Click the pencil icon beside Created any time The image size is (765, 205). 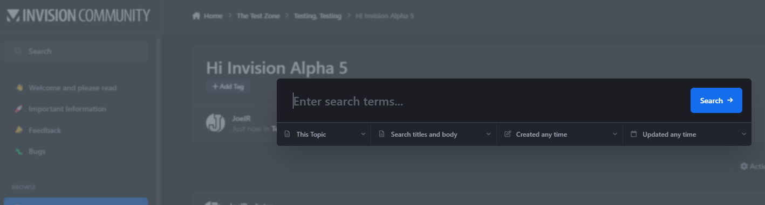pos(507,134)
